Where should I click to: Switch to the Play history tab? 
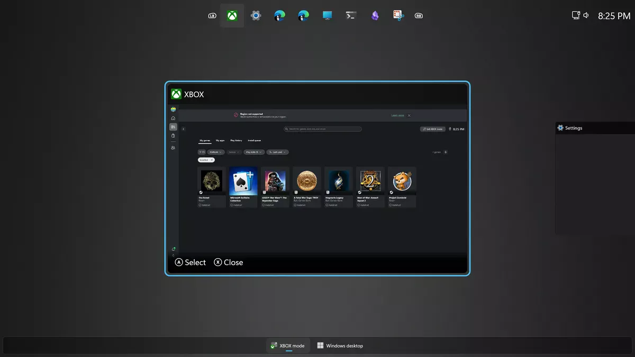[236, 141]
